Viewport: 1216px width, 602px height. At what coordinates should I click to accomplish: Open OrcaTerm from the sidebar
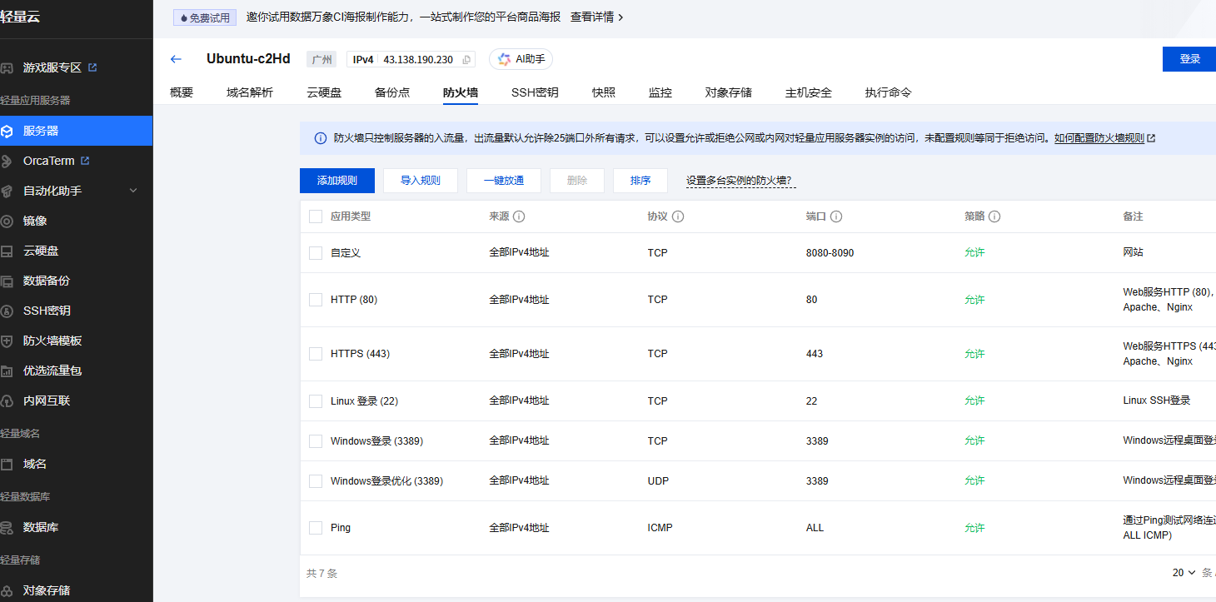pos(46,161)
